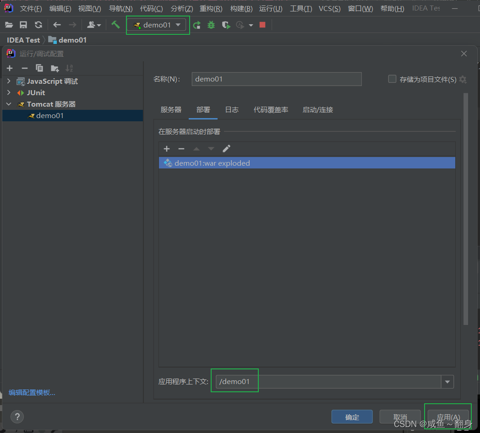
Task: Edit artifact with the pencil icon
Action: 226,149
